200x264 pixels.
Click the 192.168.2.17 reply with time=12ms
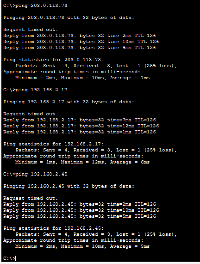pos(81,126)
